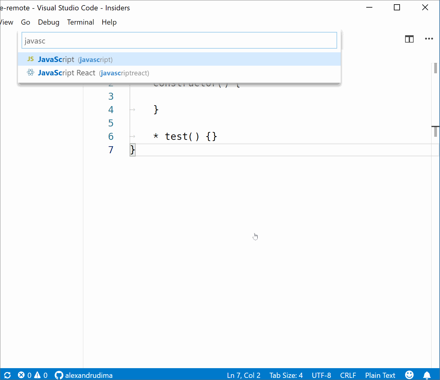440x380 pixels.
Task: Click the closing brace on line 4
Action: [x=156, y=109]
